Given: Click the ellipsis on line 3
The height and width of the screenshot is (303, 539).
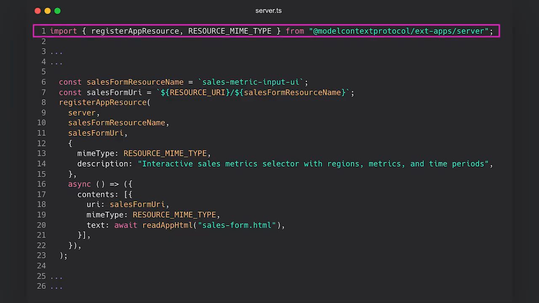Looking at the screenshot, I should click(x=56, y=52).
